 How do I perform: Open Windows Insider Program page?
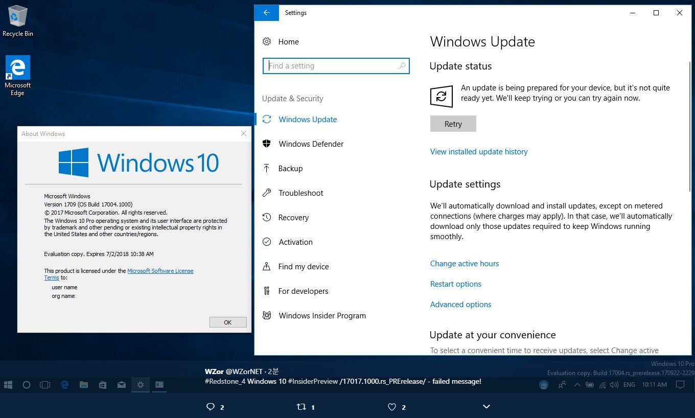point(314,316)
